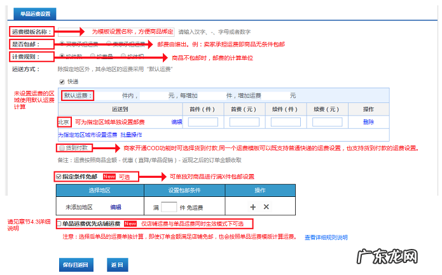Click the 未添加地区 cell text
This screenshot has width=442, height=275.
click(79, 208)
